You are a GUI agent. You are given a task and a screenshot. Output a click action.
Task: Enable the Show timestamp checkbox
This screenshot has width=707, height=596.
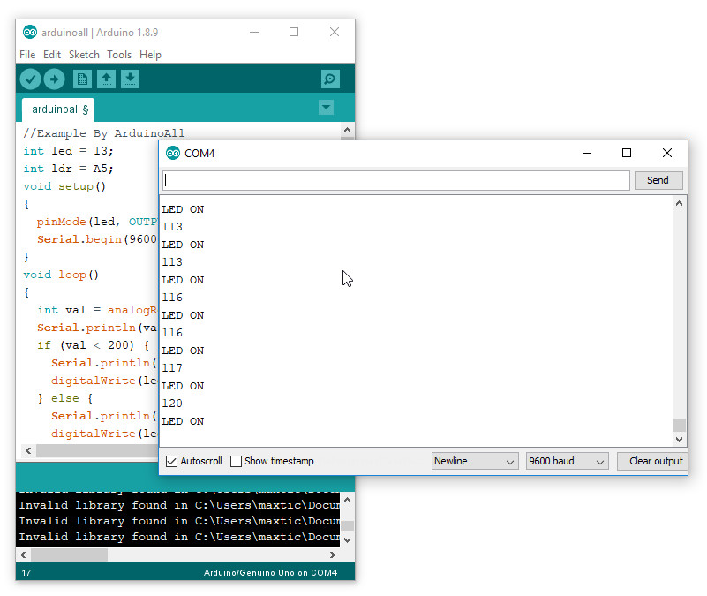(x=236, y=461)
